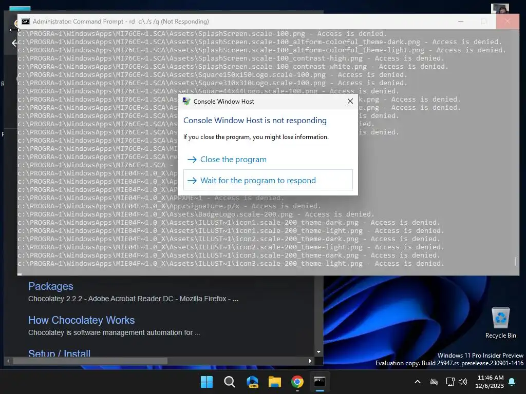This screenshot has width=526, height=394.
Task: Click browser horizontal scrollbar thumb
Action: point(90,361)
